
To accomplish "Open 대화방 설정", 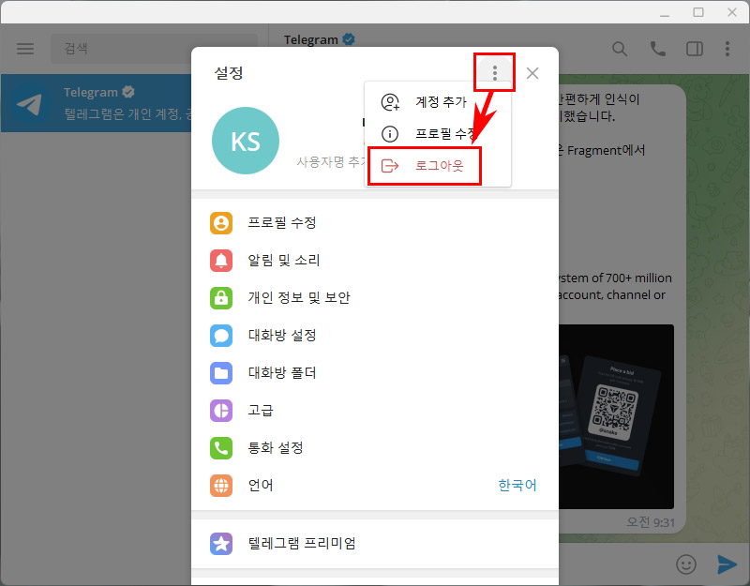I will [x=374, y=336].
